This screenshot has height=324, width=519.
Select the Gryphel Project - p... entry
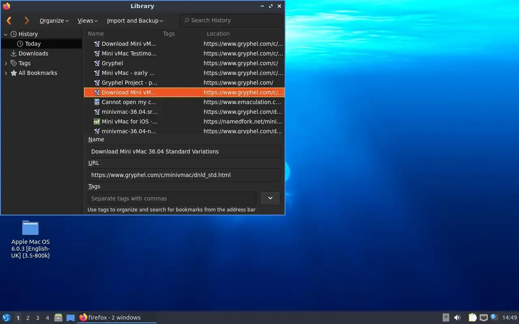[184, 83]
